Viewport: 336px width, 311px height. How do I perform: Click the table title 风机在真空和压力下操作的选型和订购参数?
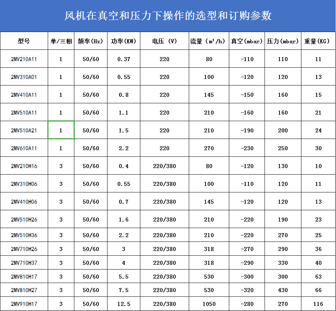tap(168, 16)
